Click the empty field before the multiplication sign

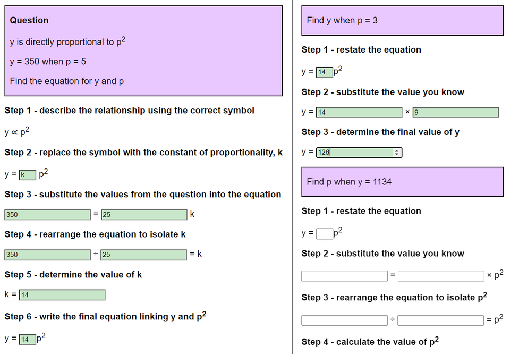441,275
